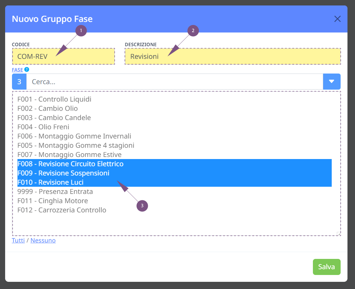Select F012 - Carrozzeria Controllo
This screenshot has height=289, width=355.
tap(175, 210)
